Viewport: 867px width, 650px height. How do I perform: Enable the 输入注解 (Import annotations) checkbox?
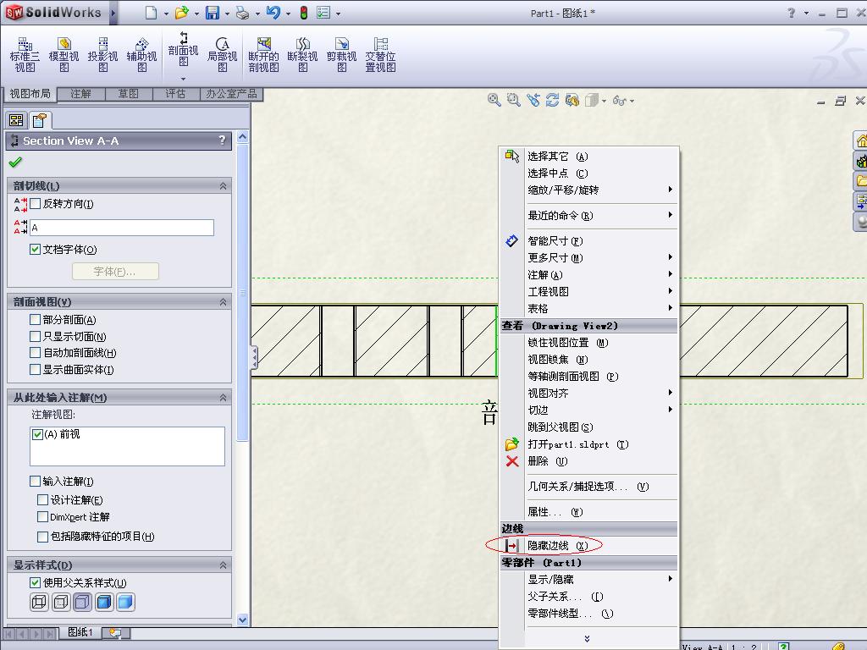click(35, 482)
